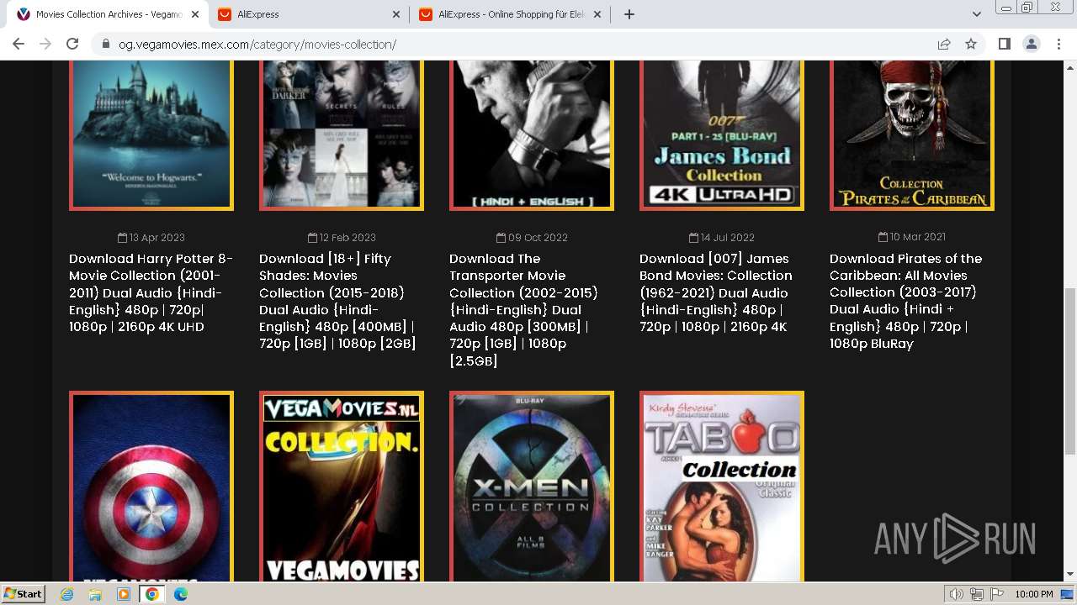
Task: Open the Chrome profile avatar icon
Action: coord(1032,44)
